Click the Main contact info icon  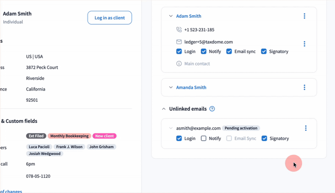[179, 64]
